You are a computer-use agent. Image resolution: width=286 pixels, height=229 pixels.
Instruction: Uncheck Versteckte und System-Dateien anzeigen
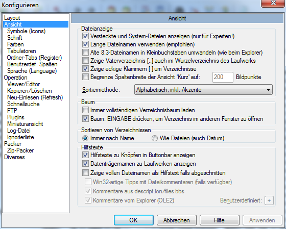[85, 36]
